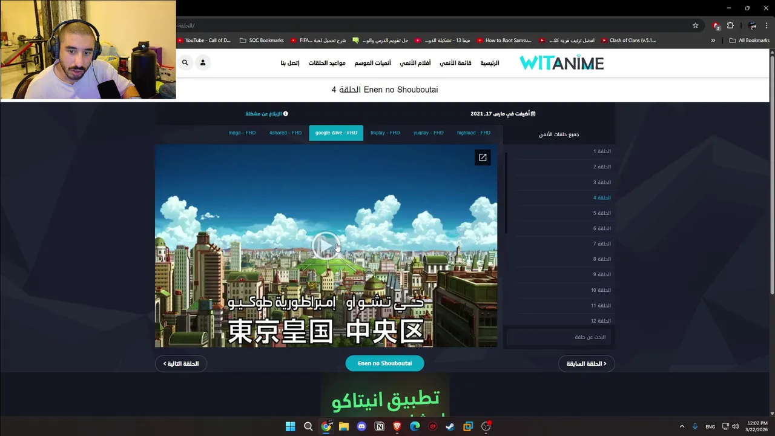Viewport: 775px width, 436px height.
Task: Click the episode search field البحث عن حلقة
Action: click(558, 337)
